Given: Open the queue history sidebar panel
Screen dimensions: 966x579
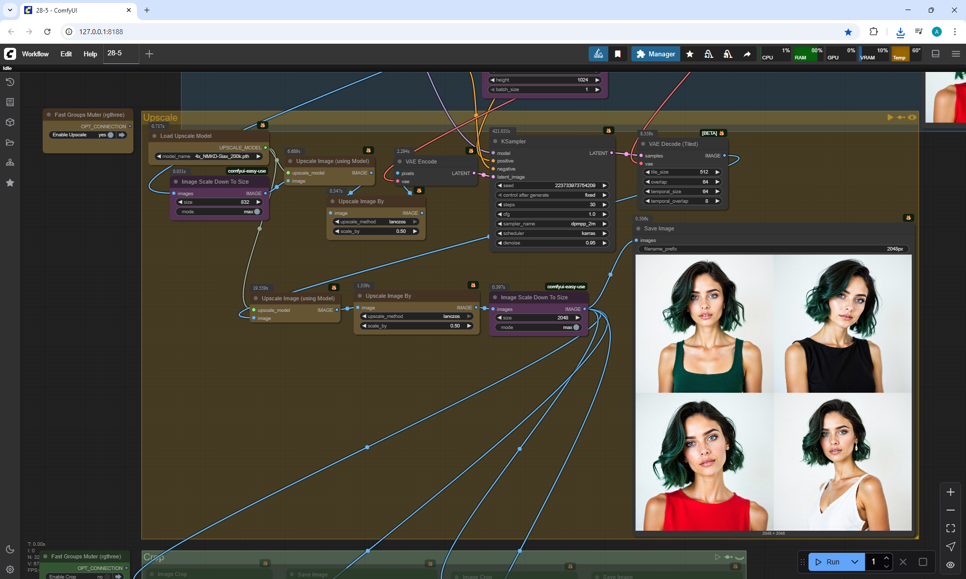Looking at the screenshot, I should pyautogui.click(x=10, y=82).
